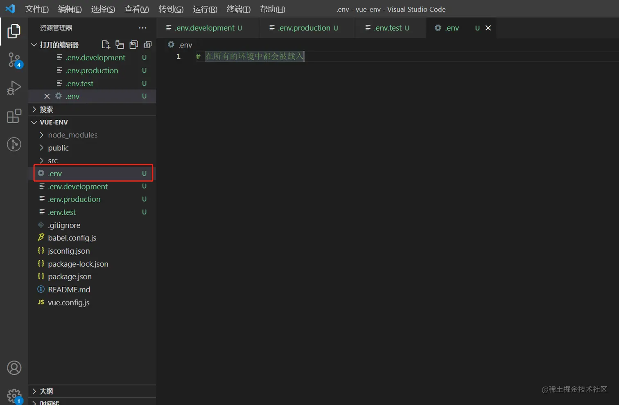The image size is (619, 405).
Task: Open the 运行(R) menu
Action: click(205, 9)
